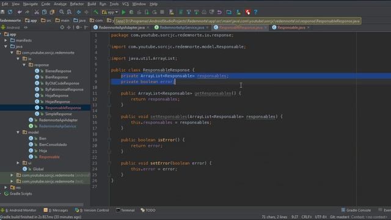The height and width of the screenshot is (220, 391).
Task: Click the Synchronize icon in the toolbar
Action: point(10,12)
